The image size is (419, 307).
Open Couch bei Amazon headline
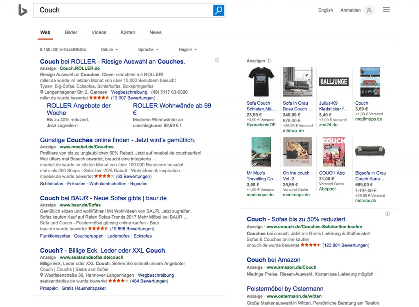tap(273, 260)
